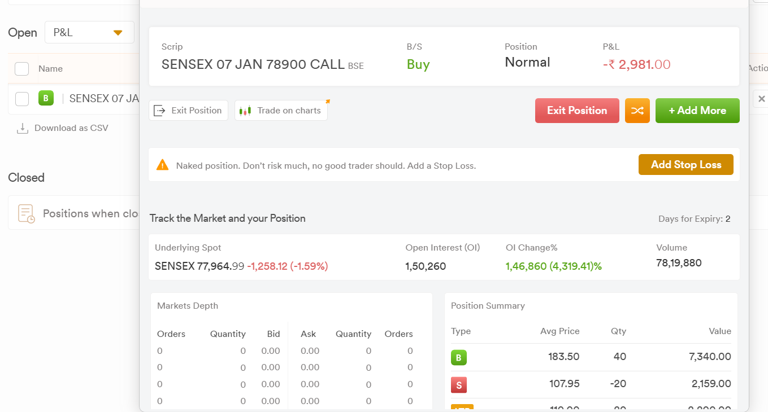This screenshot has width=768, height=412.
Task: Click the green + Add More button
Action: [x=697, y=111]
